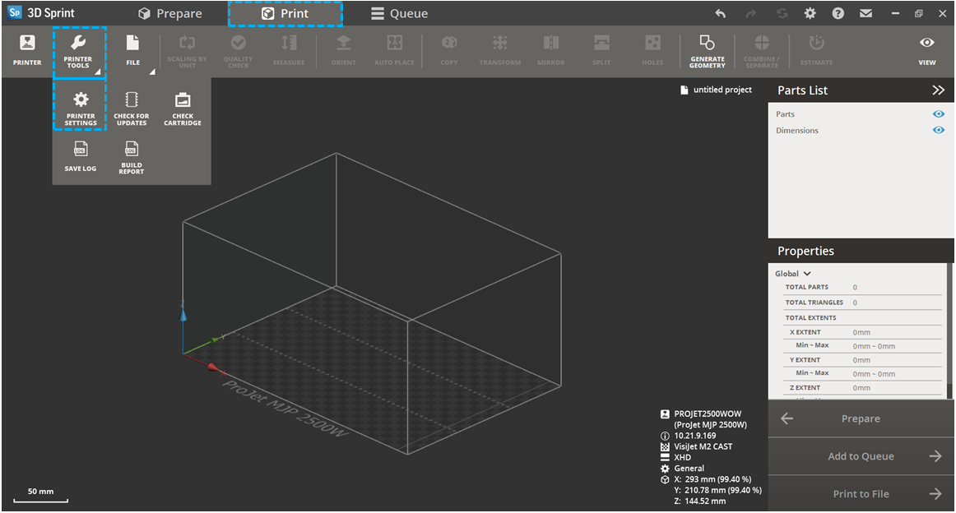Image resolution: width=956 pixels, height=513 pixels.
Task: Open the File dropdown menu
Action: 132,50
